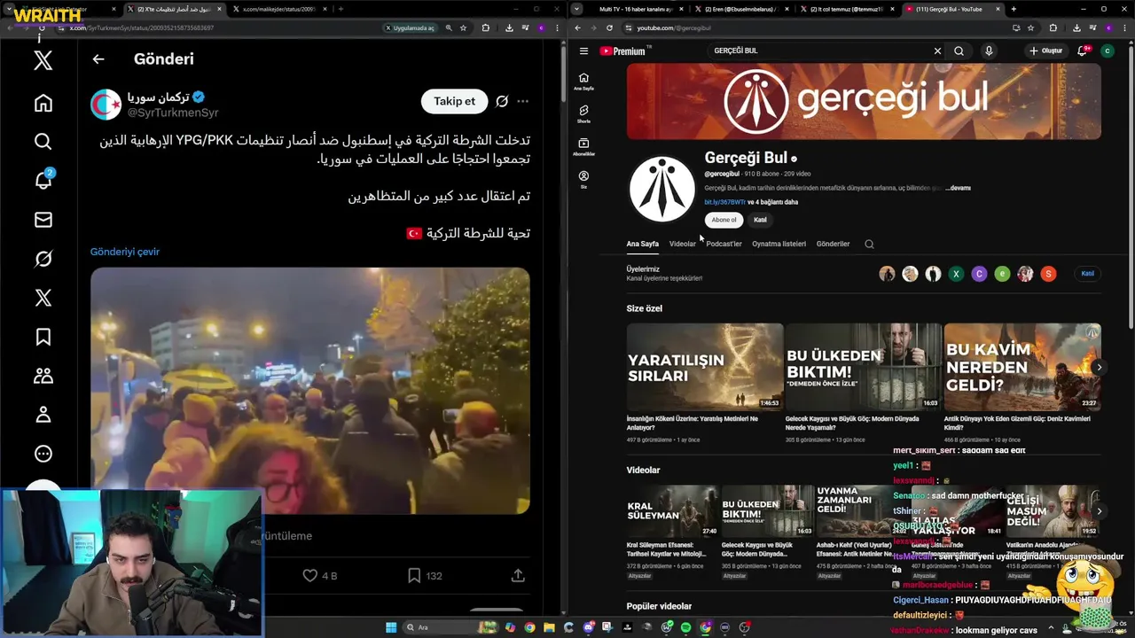Open the YARATILIŞIN SIRLARI video thumbnail

(705, 367)
